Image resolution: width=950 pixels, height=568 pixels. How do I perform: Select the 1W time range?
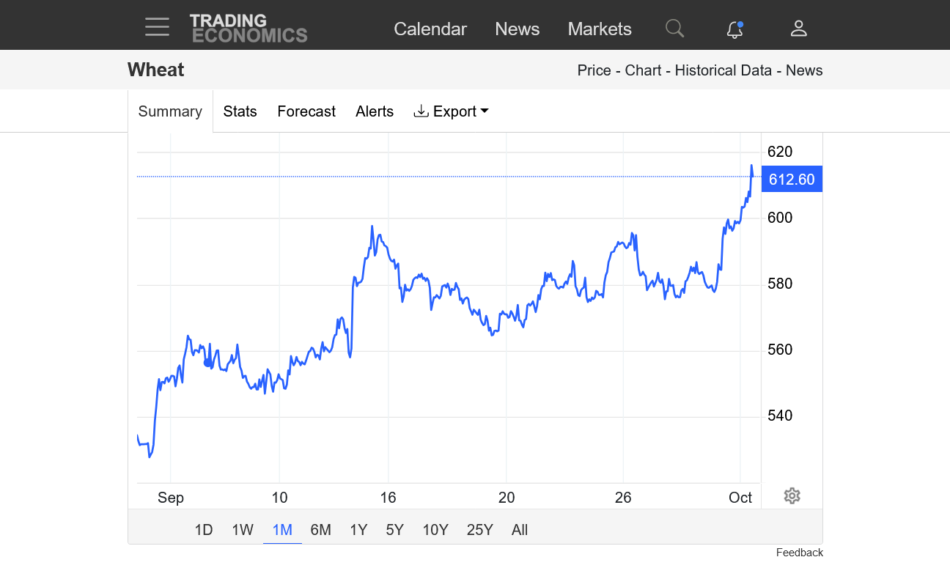pyautogui.click(x=243, y=530)
